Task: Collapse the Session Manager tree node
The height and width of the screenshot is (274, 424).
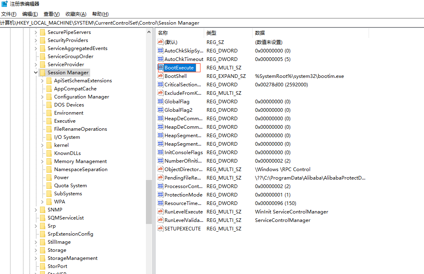Action: (36, 73)
